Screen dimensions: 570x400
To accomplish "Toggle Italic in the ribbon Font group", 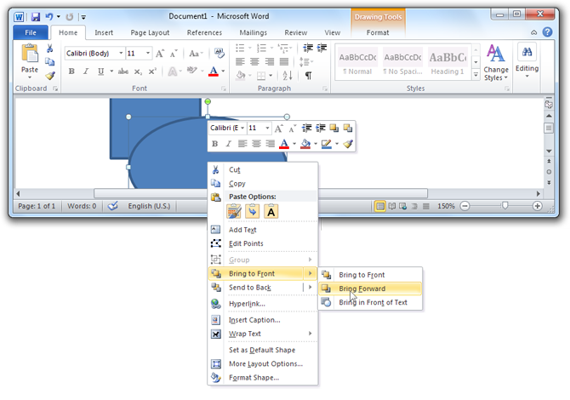I will point(86,71).
